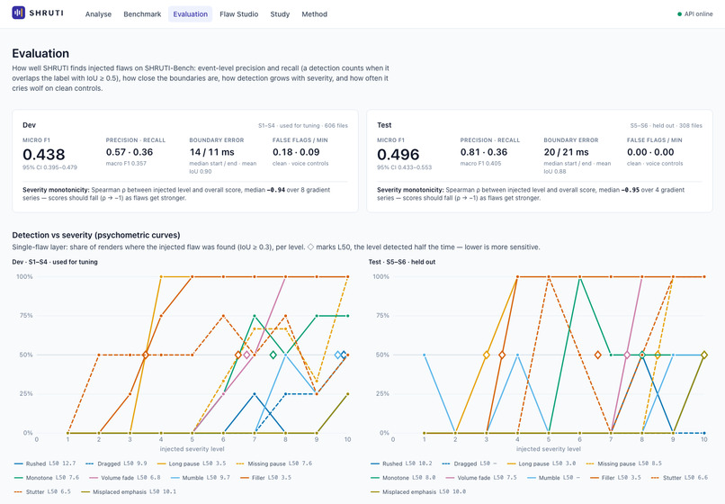Select the Evaluation tab
The image size is (725, 504).
[x=190, y=13]
